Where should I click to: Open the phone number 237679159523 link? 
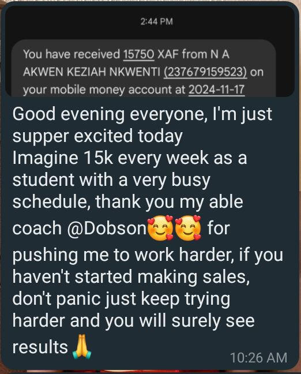pos(205,72)
